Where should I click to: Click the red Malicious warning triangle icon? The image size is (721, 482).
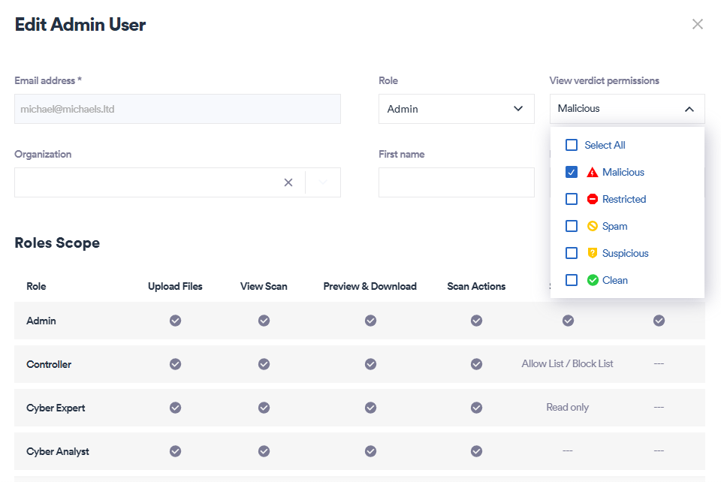pos(592,172)
